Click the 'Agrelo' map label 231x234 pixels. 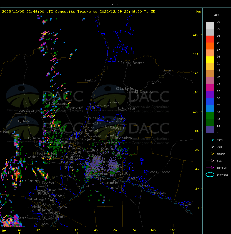point(68,167)
